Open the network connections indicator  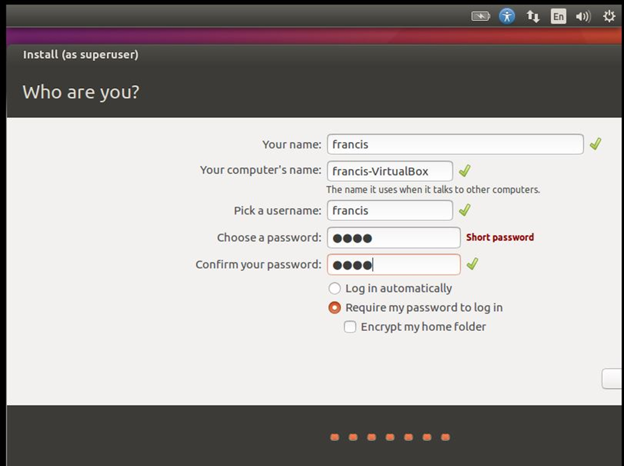(533, 16)
